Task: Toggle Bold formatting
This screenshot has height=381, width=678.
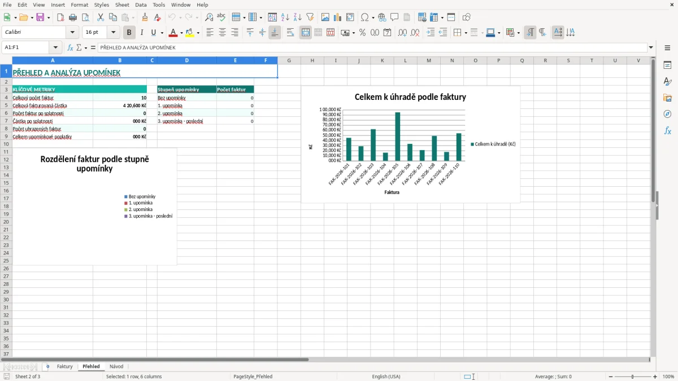Action: click(129, 33)
